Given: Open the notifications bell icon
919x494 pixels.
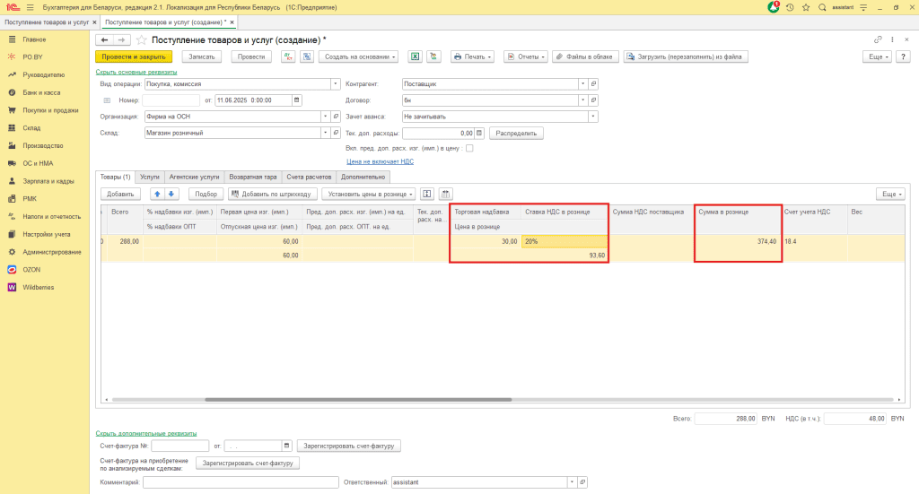Looking at the screenshot, I should pyautogui.click(x=774, y=7).
